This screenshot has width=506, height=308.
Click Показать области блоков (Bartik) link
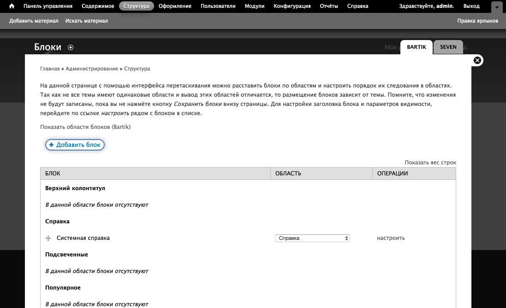click(x=85, y=127)
